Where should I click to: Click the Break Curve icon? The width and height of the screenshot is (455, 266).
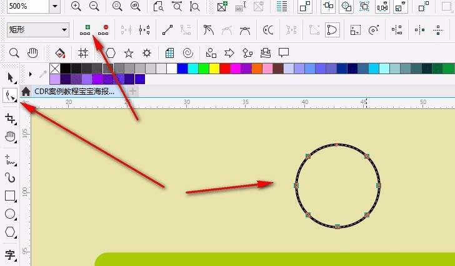coord(144,30)
